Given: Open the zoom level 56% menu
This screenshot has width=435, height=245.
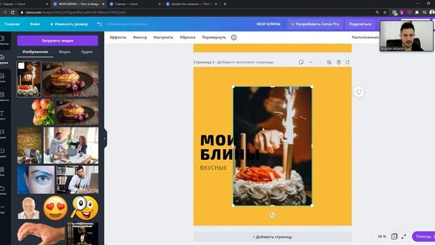Looking at the screenshot, I should point(382,236).
